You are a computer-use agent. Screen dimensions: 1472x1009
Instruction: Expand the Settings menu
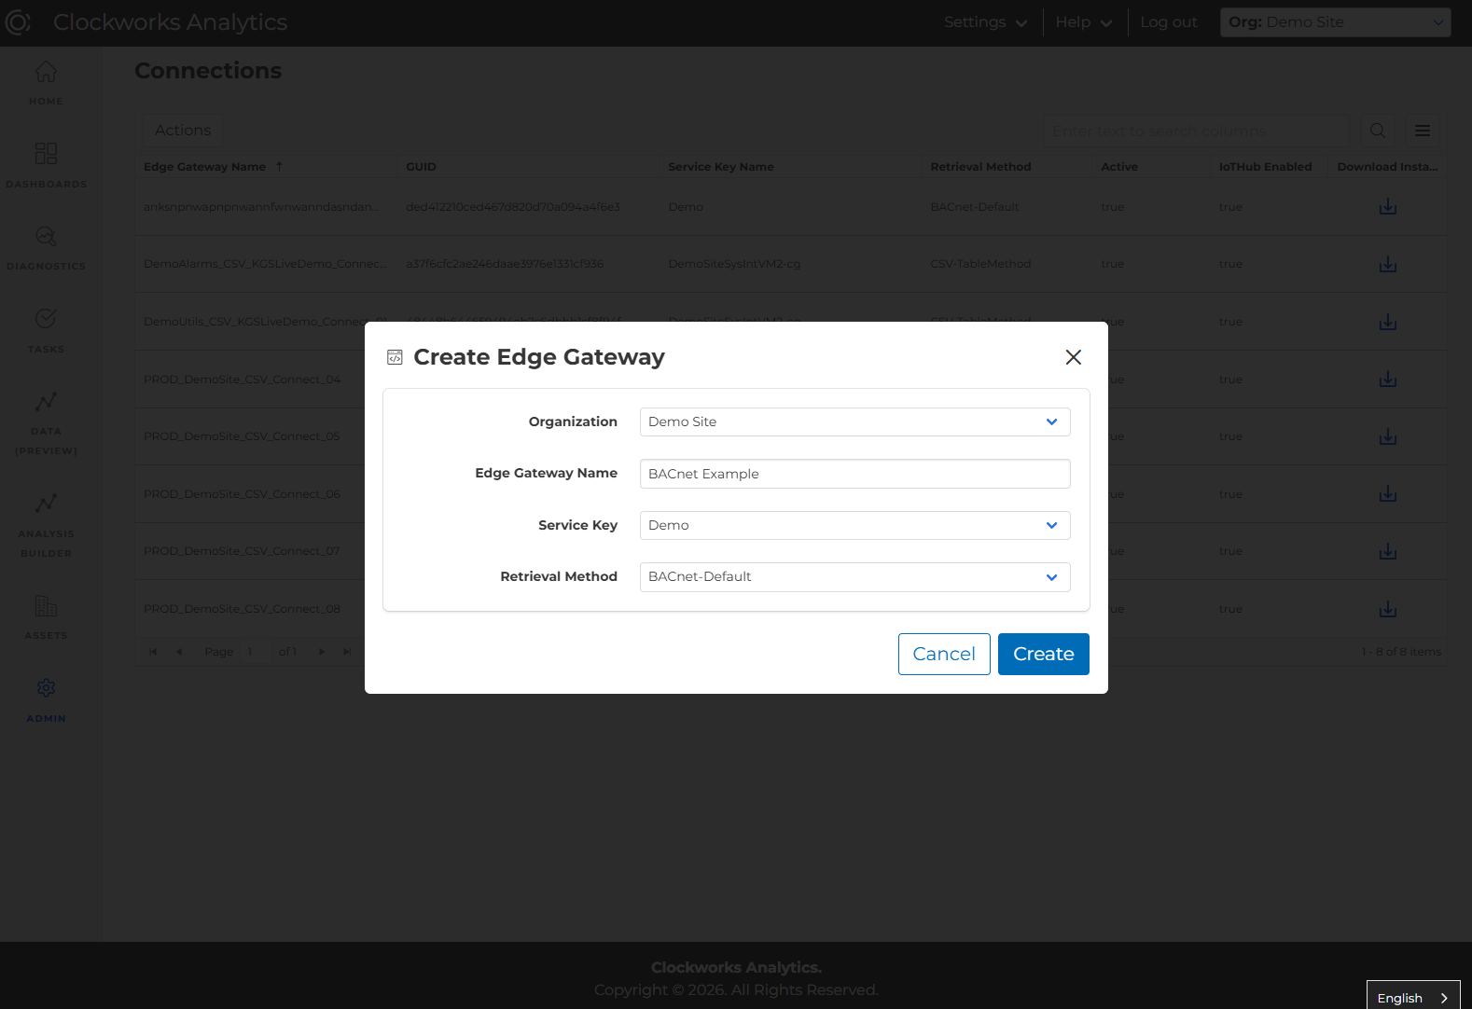pos(985,22)
